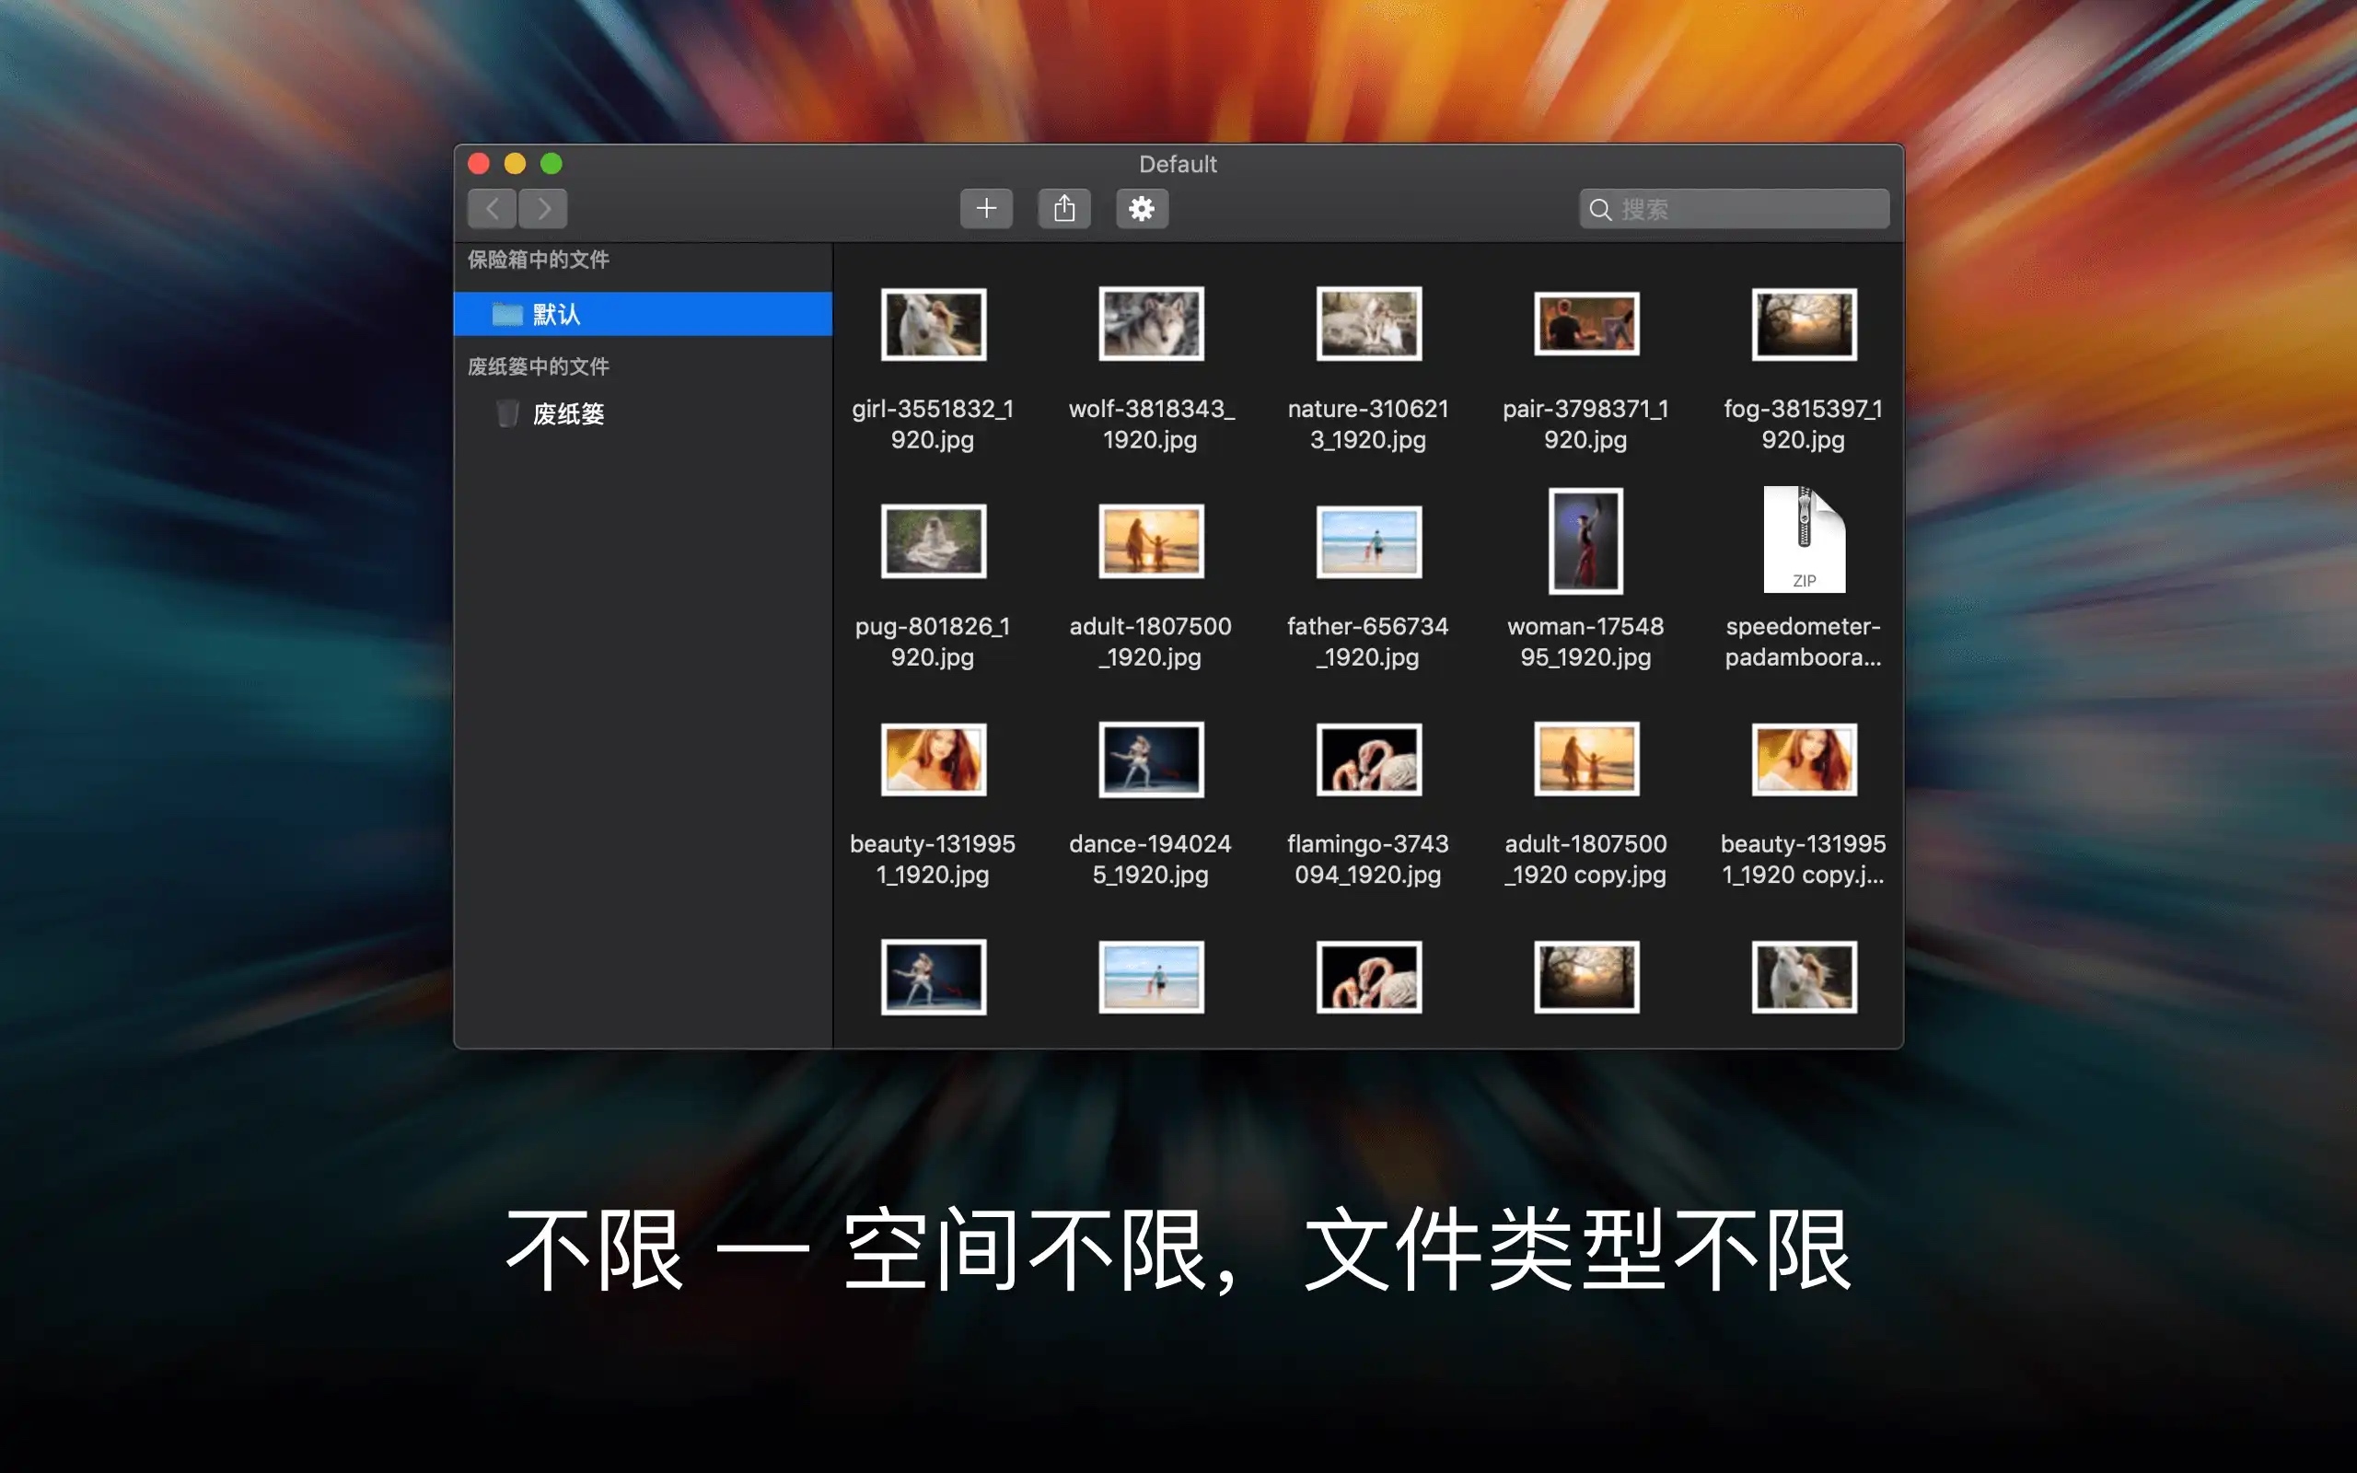Click the 保险箱中的文件 section header

click(x=539, y=259)
